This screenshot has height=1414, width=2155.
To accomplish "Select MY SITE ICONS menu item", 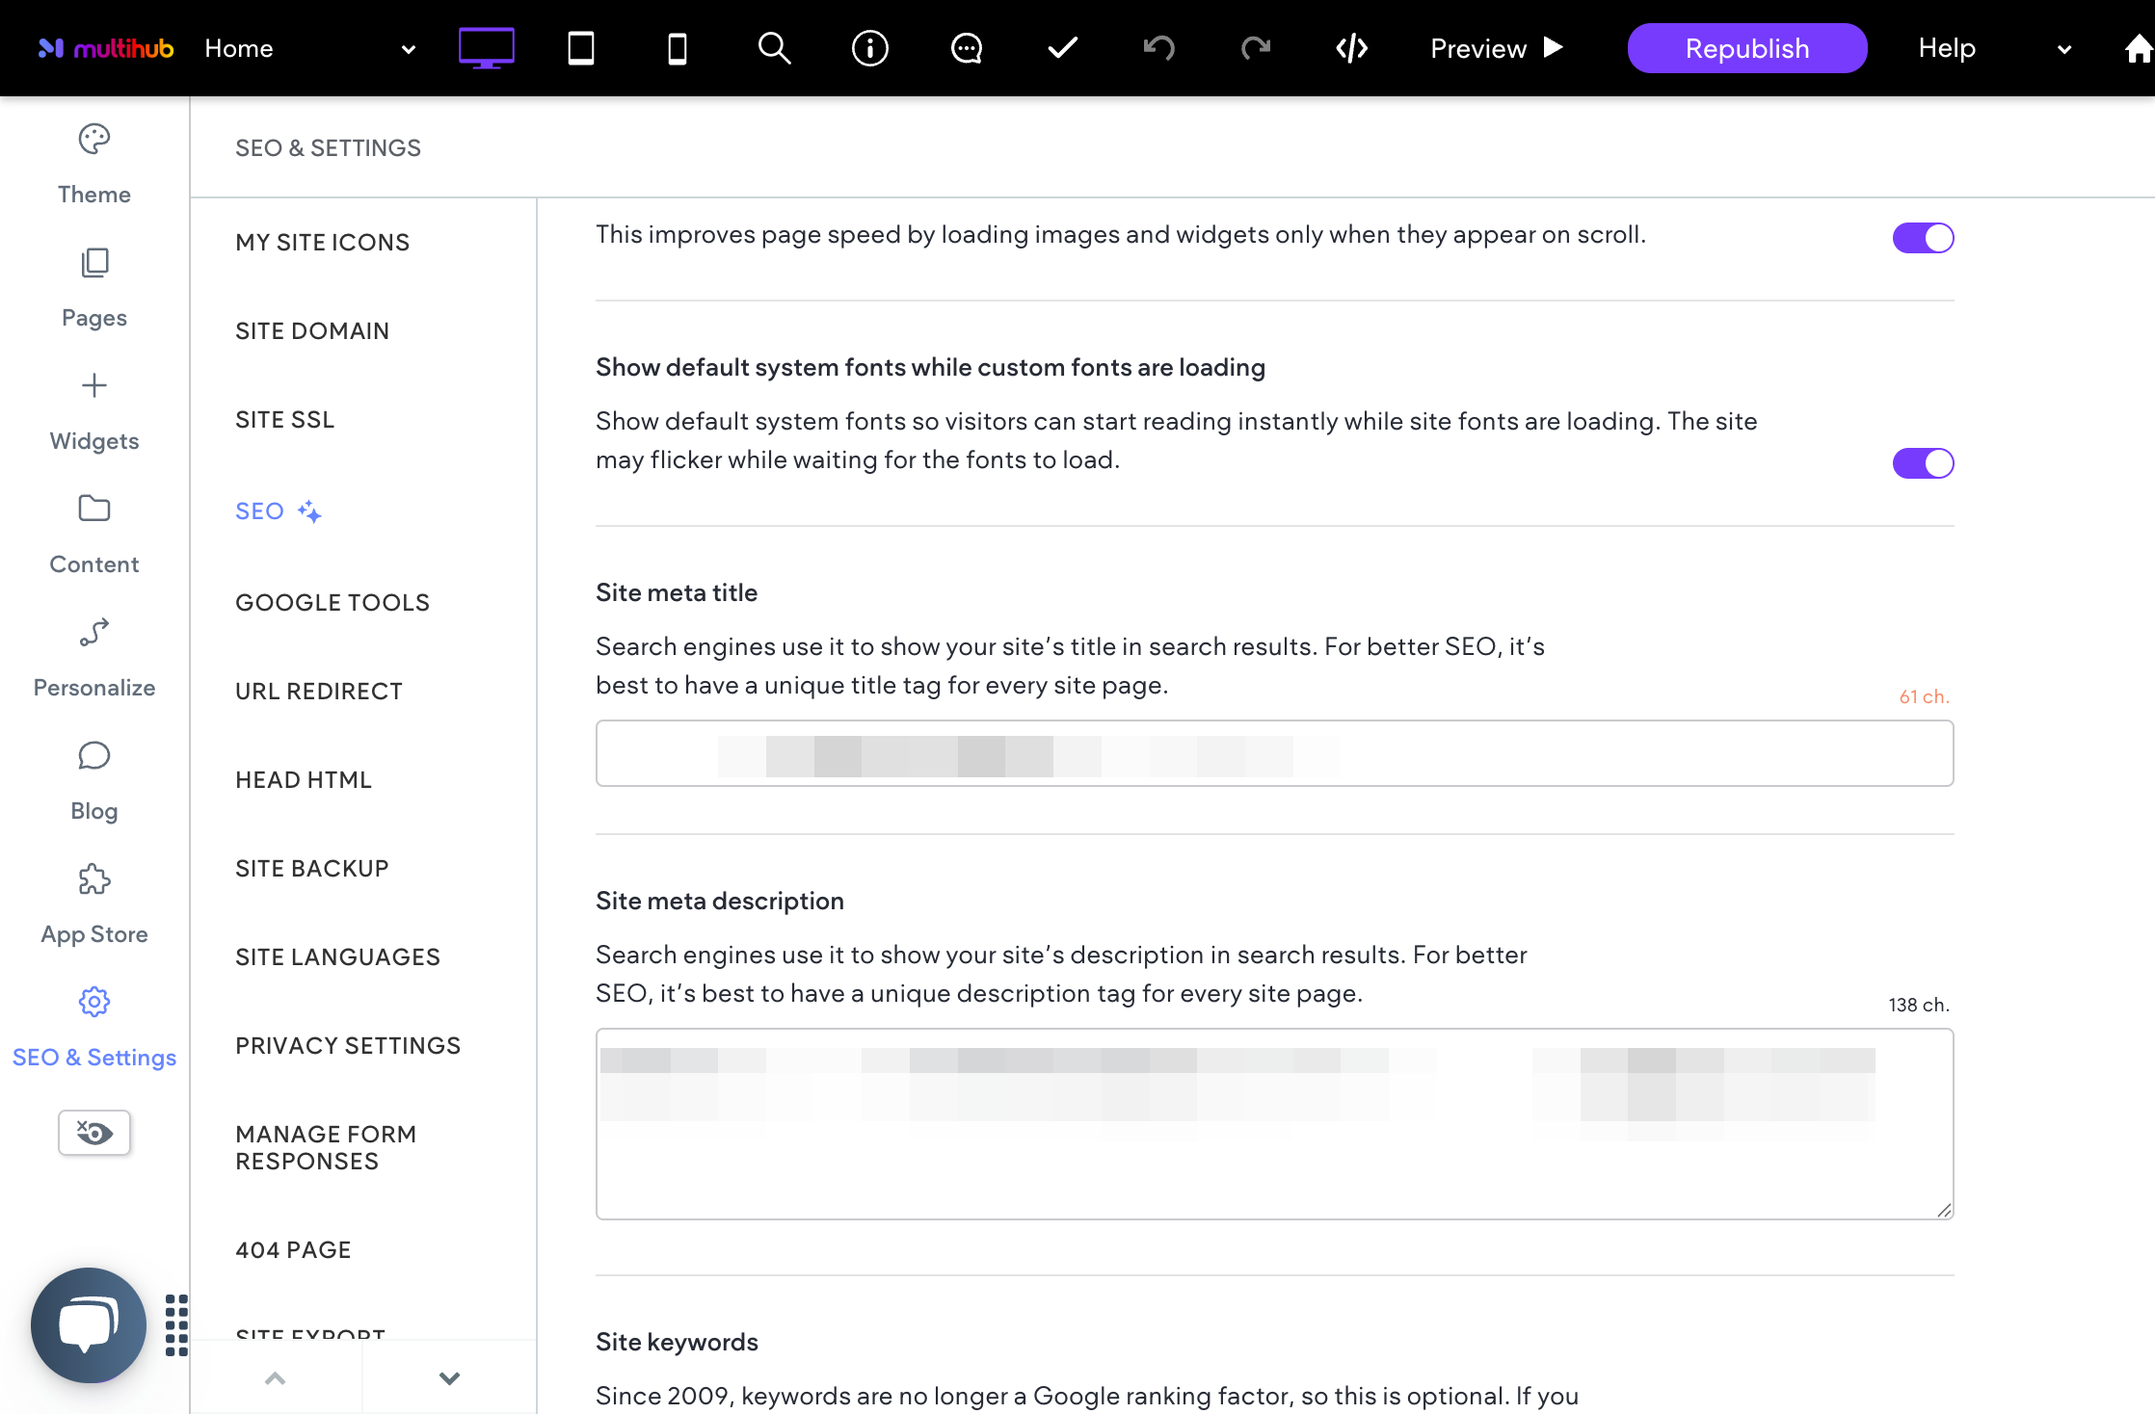I will [x=323, y=243].
